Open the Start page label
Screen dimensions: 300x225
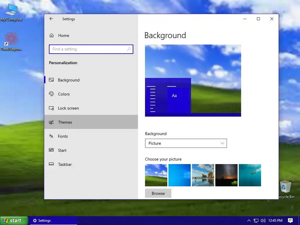click(62, 150)
